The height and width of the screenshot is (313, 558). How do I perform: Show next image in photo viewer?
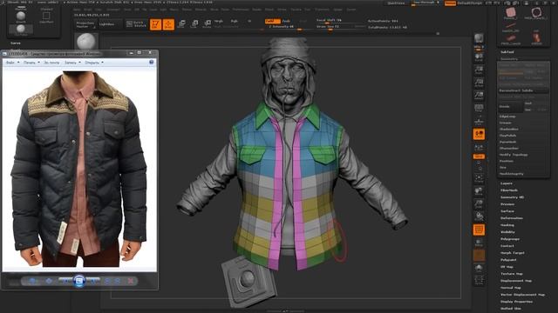click(x=93, y=281)
